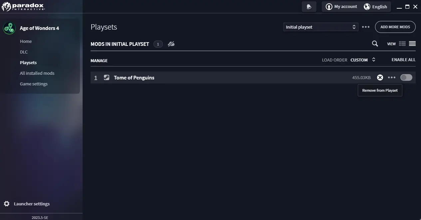This screenshot has height=220, width=421.
Task: Open playset options three-dot menu
Action: (366, 27)
